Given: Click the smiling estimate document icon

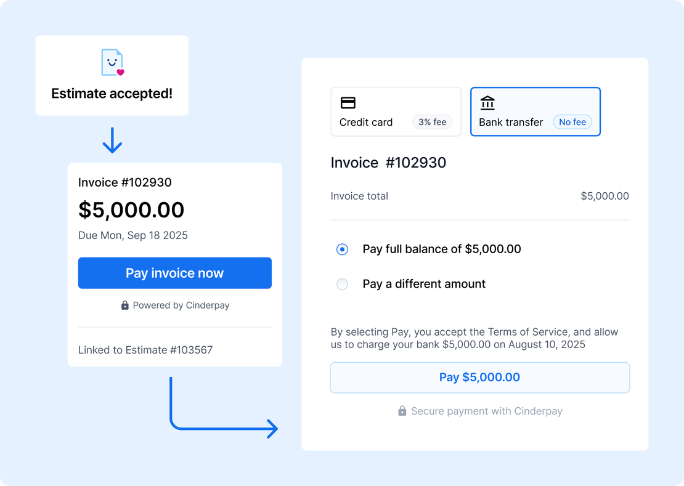Looking at the screenshot, I should [112, 62].
